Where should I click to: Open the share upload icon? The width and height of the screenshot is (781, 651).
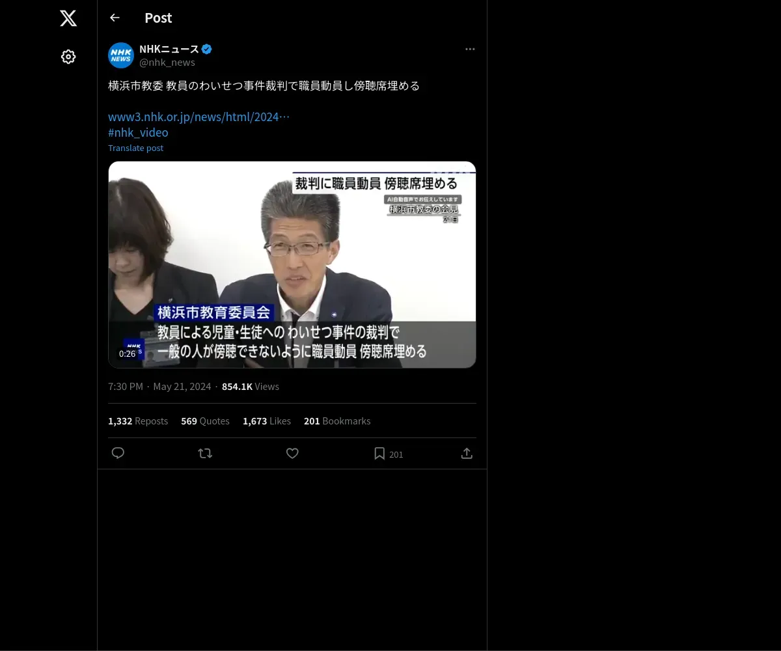467,453
